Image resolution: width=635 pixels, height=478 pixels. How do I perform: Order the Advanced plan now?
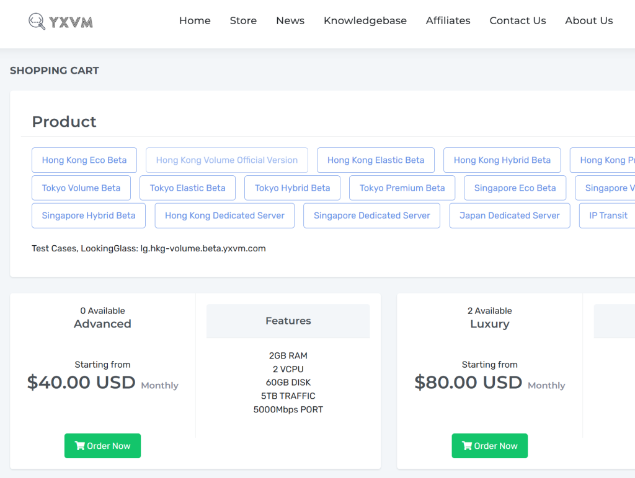pos(102,446)
